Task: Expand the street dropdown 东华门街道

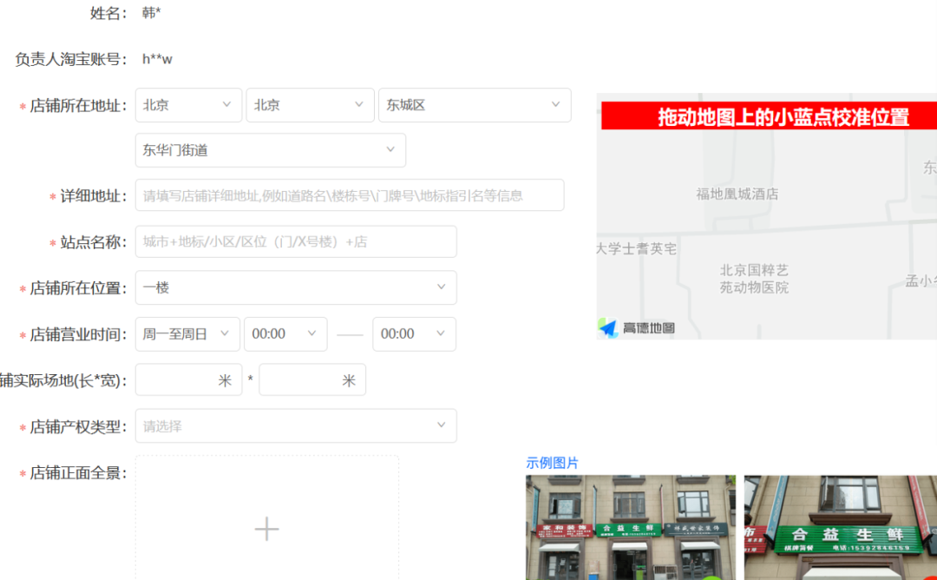Action: pos(270,150)
